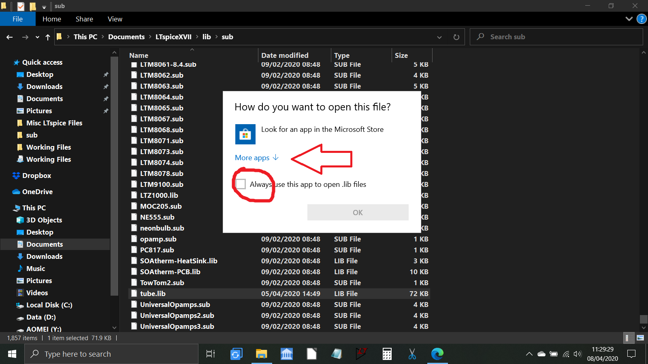Open Calculator from the taskbar
Image resolution: width=648 pixels, height=364 pixels.
click(387, 354)
